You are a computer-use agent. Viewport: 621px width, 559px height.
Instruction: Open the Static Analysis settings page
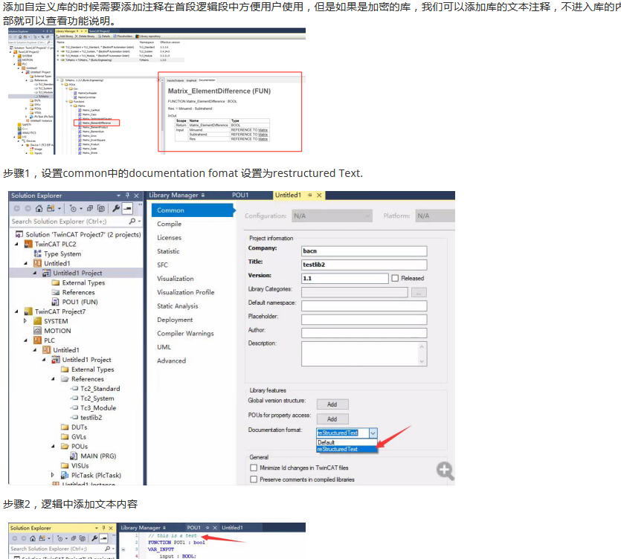(x=178, y=306)
